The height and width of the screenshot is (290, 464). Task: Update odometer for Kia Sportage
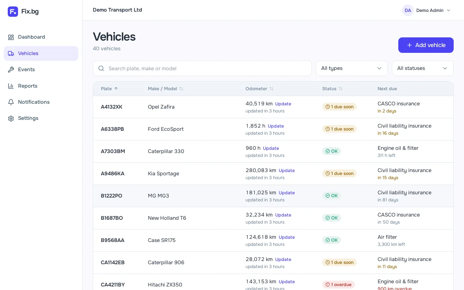pos(287,170)
